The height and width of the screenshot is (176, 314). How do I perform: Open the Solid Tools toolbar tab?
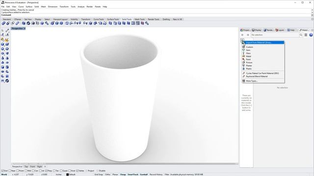tap(127, 20)
